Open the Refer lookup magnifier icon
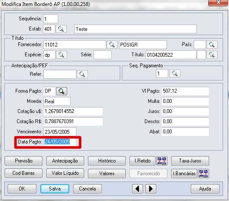Viewport: 229px width, 201px height. click(82, 74)
